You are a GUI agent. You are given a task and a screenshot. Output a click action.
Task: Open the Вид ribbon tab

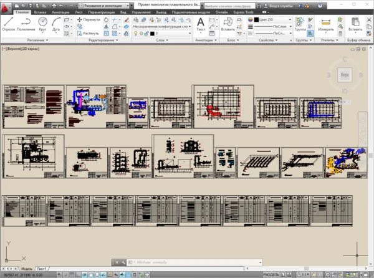coord(123,12)
